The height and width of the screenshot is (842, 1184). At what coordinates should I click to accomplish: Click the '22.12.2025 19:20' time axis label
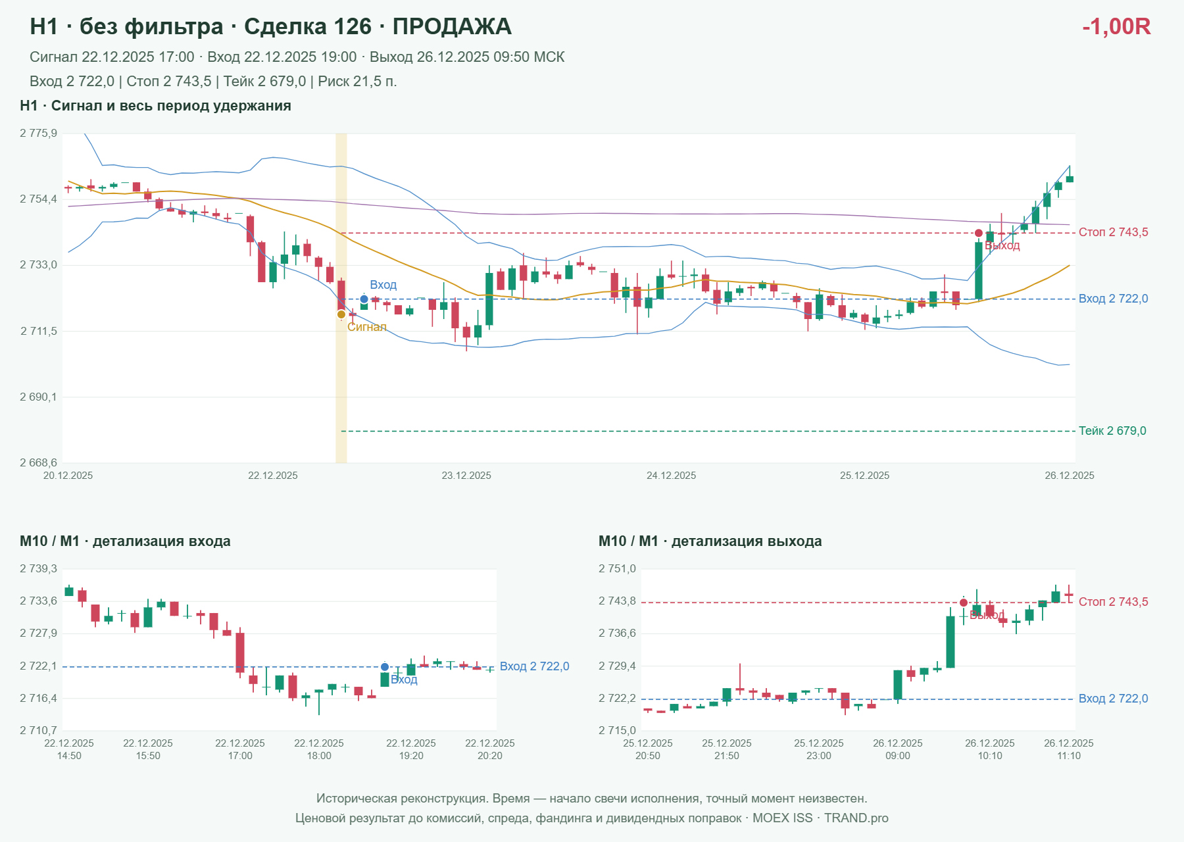(411, 749)
